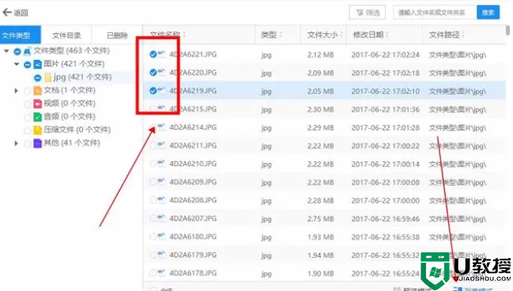Viewport: 513px width, 291px height.
Task: Check the 4D2A6211.JPG file checkbox
Action: tap(153, 145)
